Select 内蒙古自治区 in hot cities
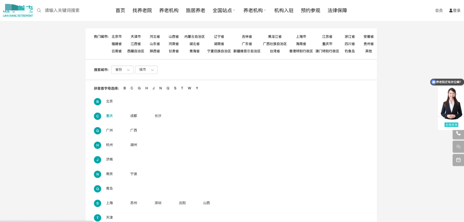 195,36
